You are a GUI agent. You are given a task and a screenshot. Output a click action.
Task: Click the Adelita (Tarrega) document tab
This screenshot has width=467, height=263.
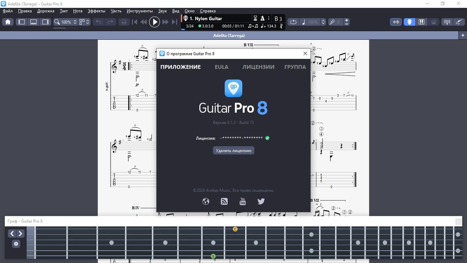229,35
